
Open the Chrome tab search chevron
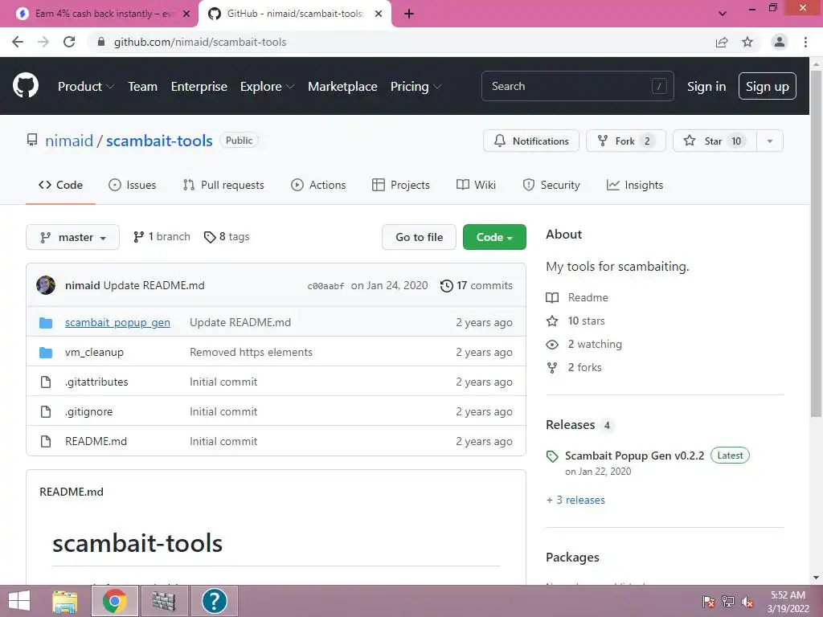(x=723, y=14)
